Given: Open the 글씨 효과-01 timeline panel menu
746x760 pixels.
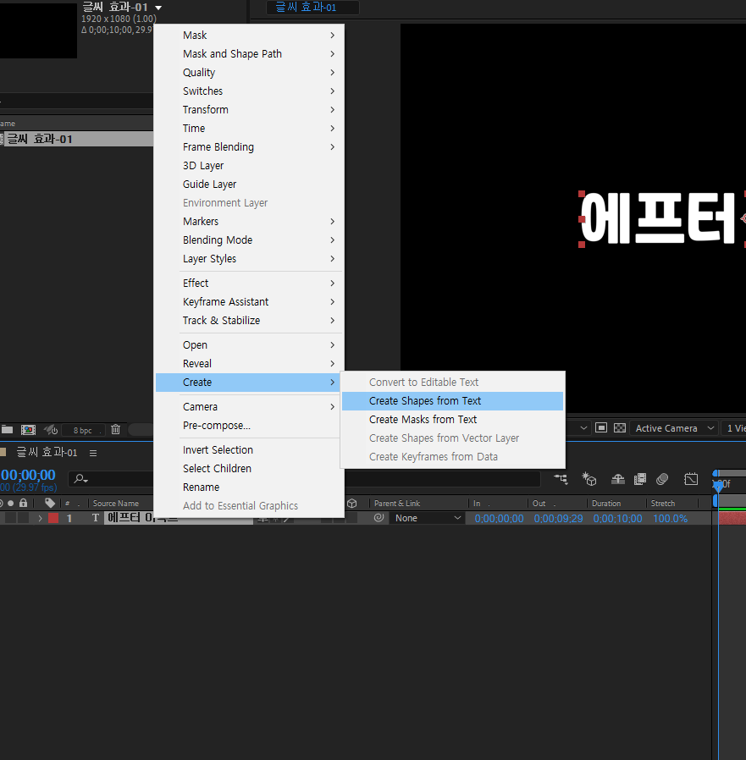Looking at the screenshot, I should click(93, 453).
